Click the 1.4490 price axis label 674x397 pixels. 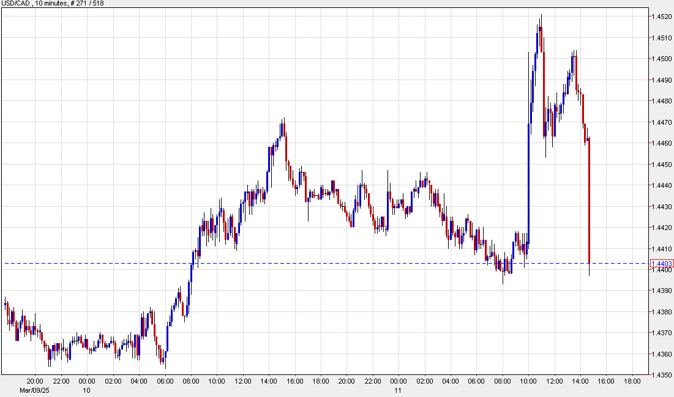[662, 80]
